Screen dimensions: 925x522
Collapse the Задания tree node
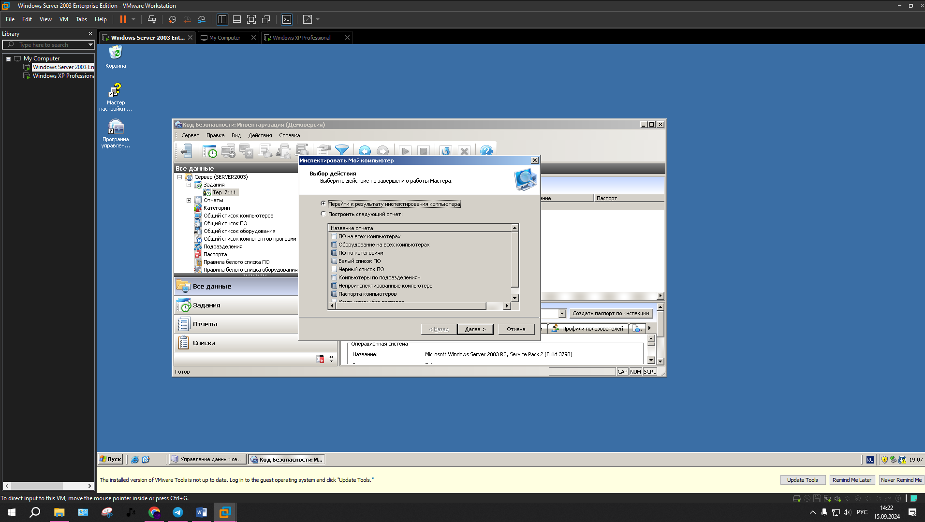pos(189,185)
